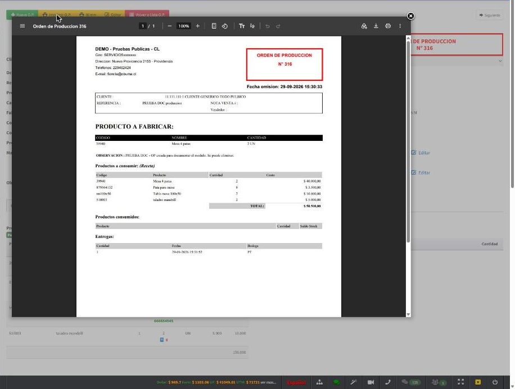Click the PDF viewer vertical scrollbar
Screen dimensions: 515x389
point(408,141)
